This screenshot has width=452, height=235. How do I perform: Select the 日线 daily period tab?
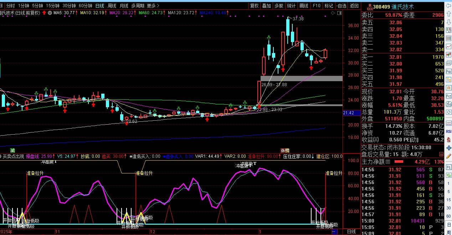click(100, 6)
